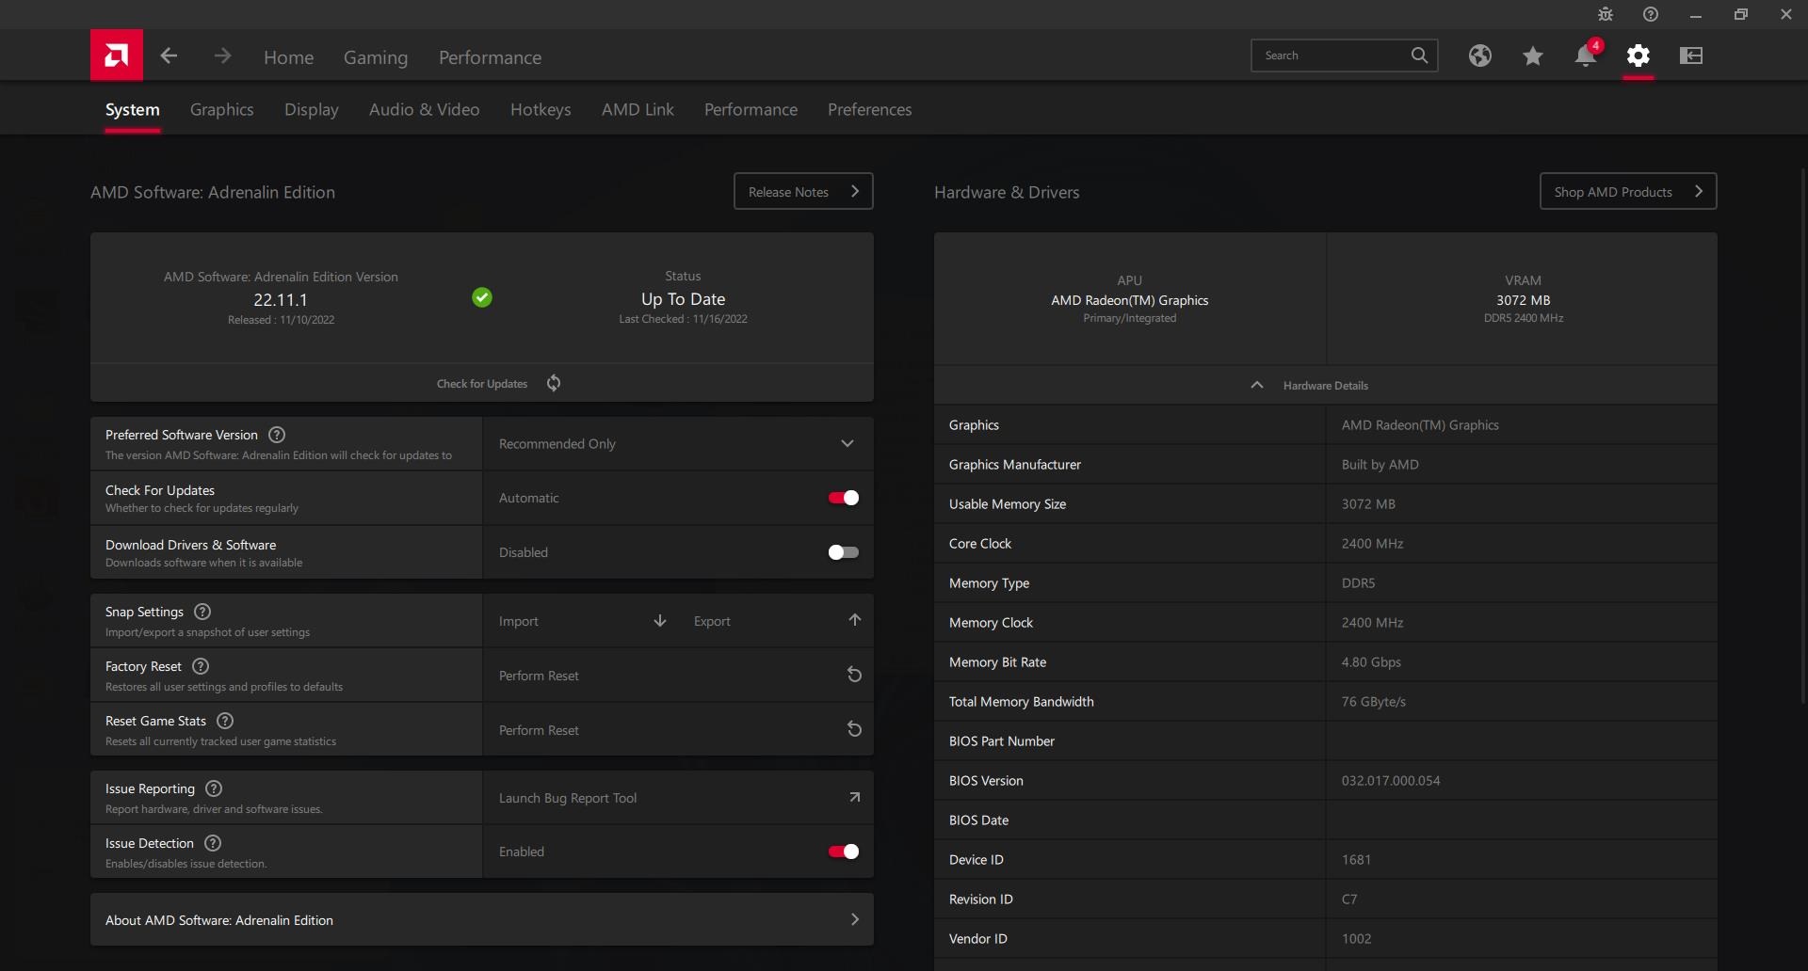Open the bug report icon in title bar
Screen dimensions: 1808x971
(x=1606, y=14)
